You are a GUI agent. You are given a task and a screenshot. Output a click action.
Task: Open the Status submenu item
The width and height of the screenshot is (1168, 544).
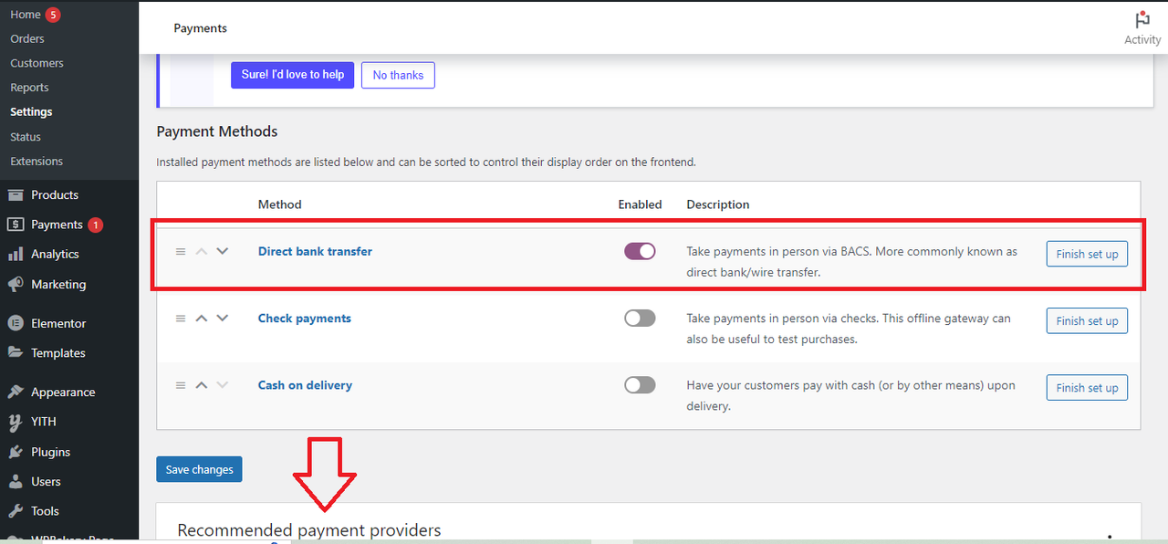click(26, 137)
